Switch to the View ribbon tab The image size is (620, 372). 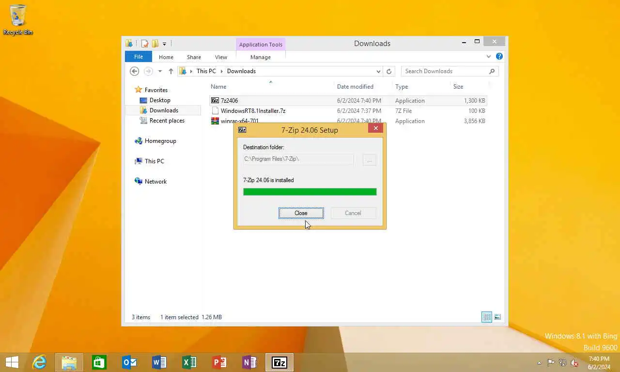pos(221,57)
